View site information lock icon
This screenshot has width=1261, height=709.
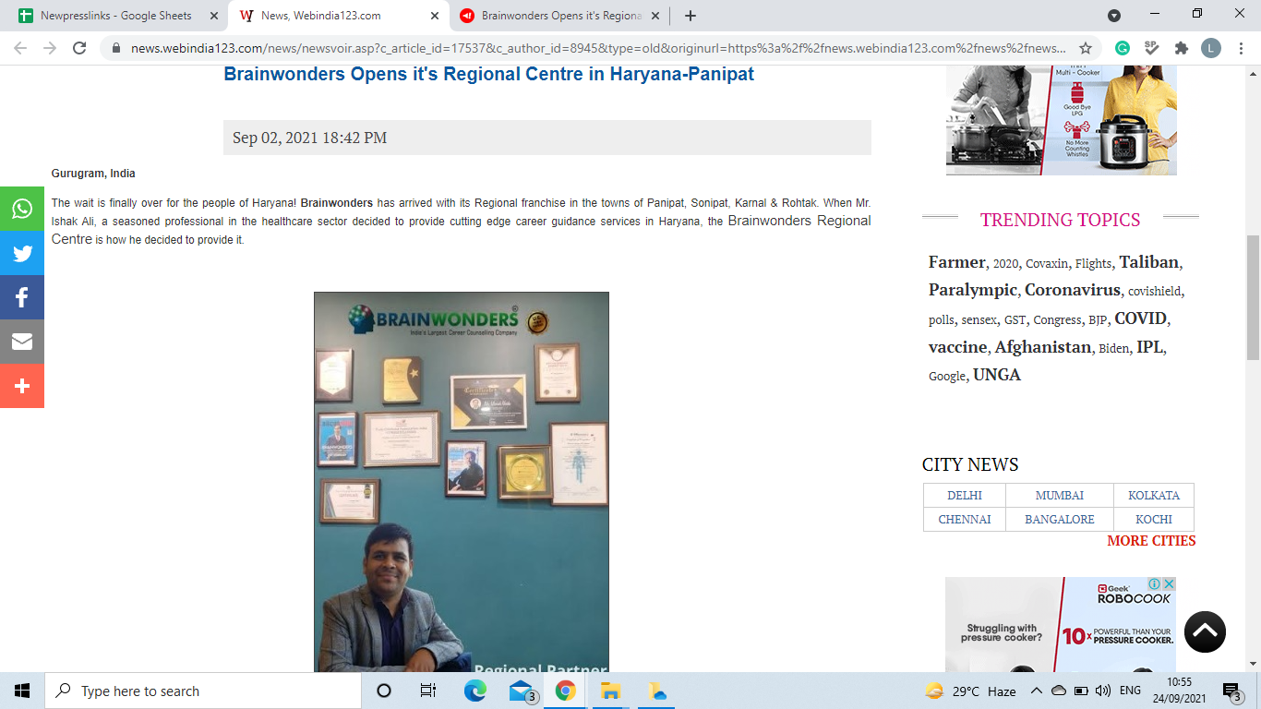[116, 48]
